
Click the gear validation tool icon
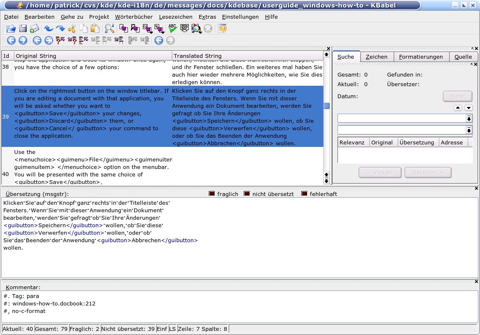(184, 29)
